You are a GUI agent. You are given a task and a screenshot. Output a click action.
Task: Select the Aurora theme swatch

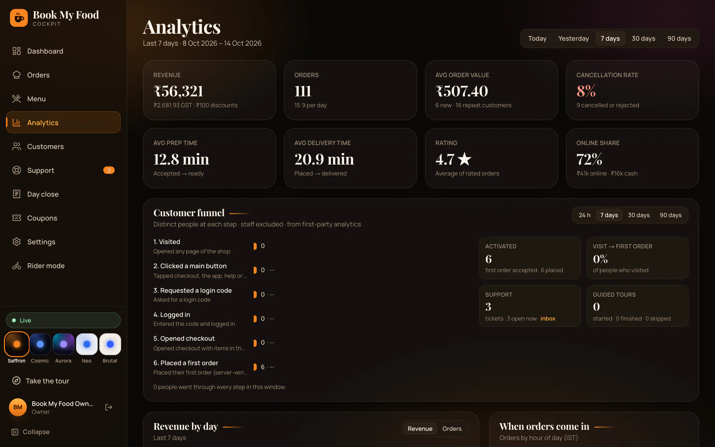[x=63, y=344]
